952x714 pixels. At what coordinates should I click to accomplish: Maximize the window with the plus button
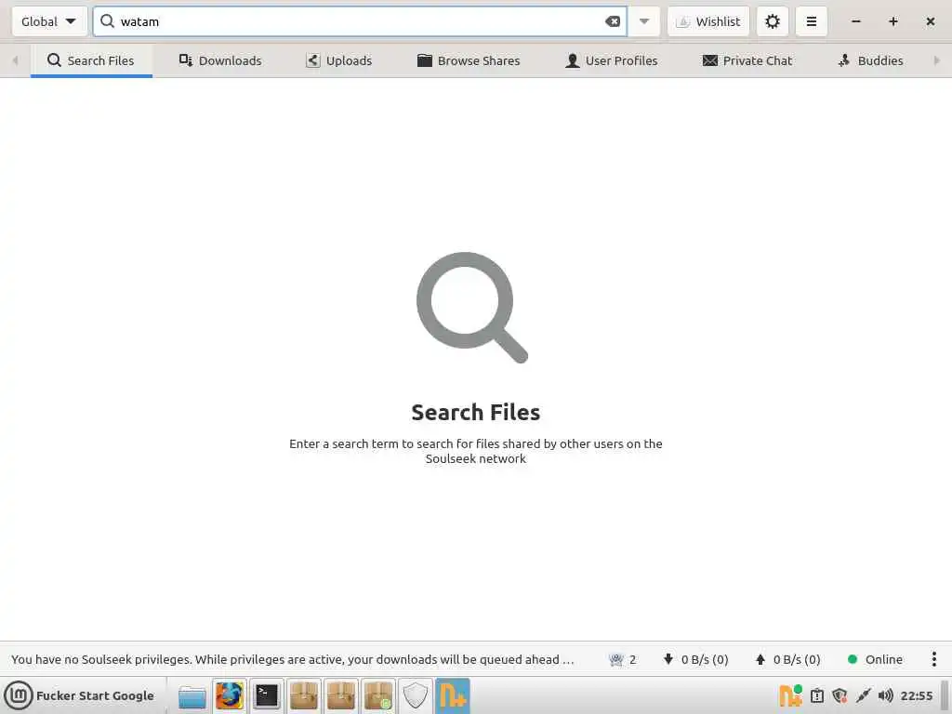[x=893, y=21]
